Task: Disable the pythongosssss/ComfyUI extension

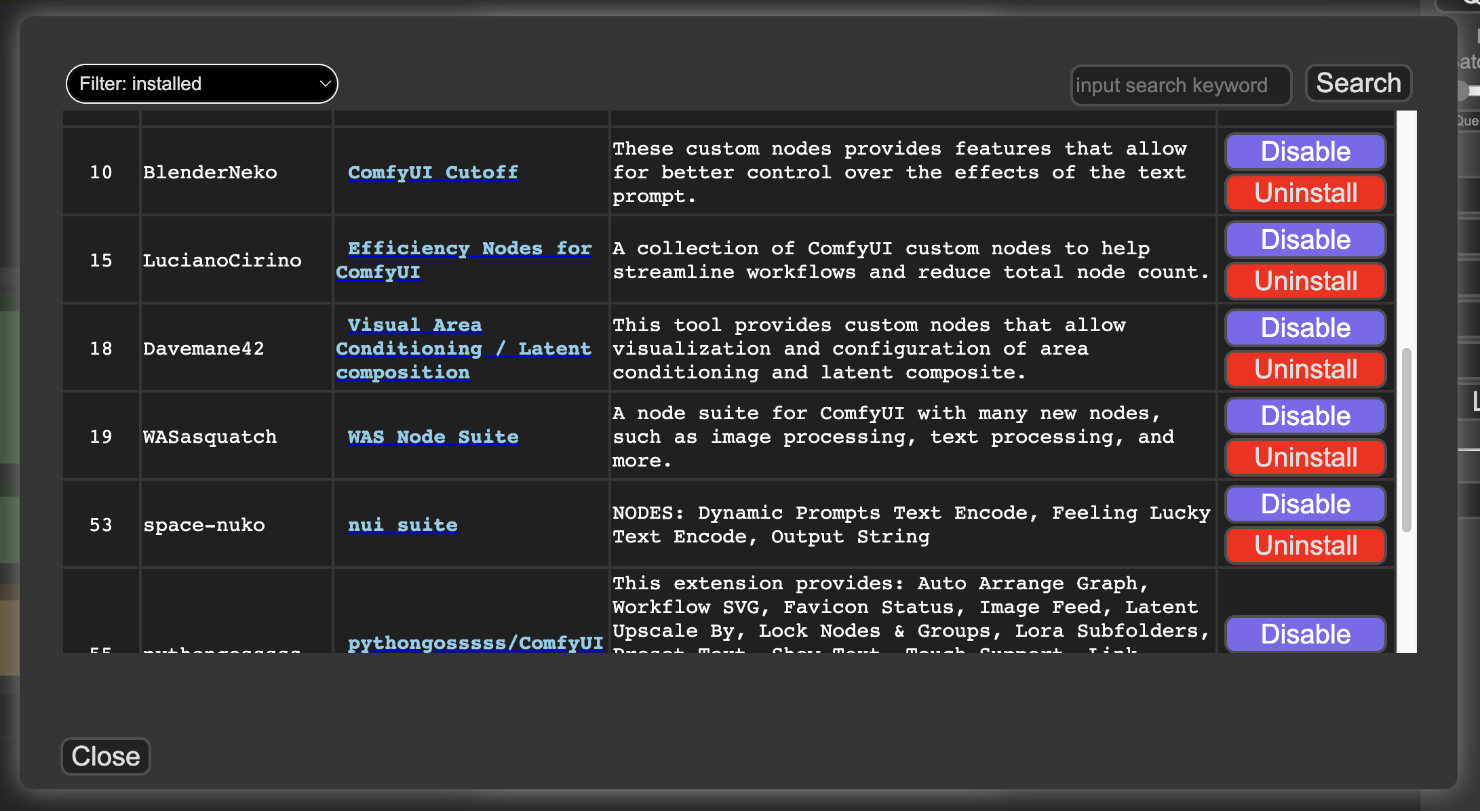Action: (x=1305, y=635)
